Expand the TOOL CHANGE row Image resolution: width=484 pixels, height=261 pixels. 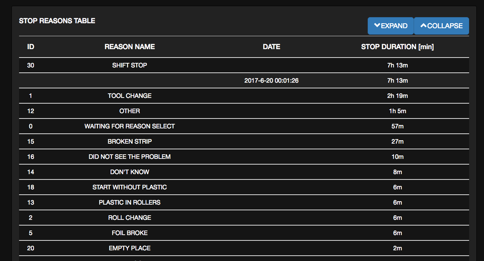[x=244, y=96]
